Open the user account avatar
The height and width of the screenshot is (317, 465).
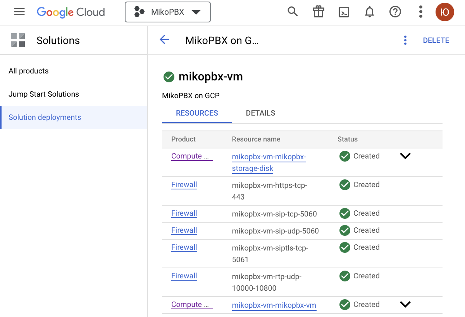pyautogui.click(x=444, y=12)
